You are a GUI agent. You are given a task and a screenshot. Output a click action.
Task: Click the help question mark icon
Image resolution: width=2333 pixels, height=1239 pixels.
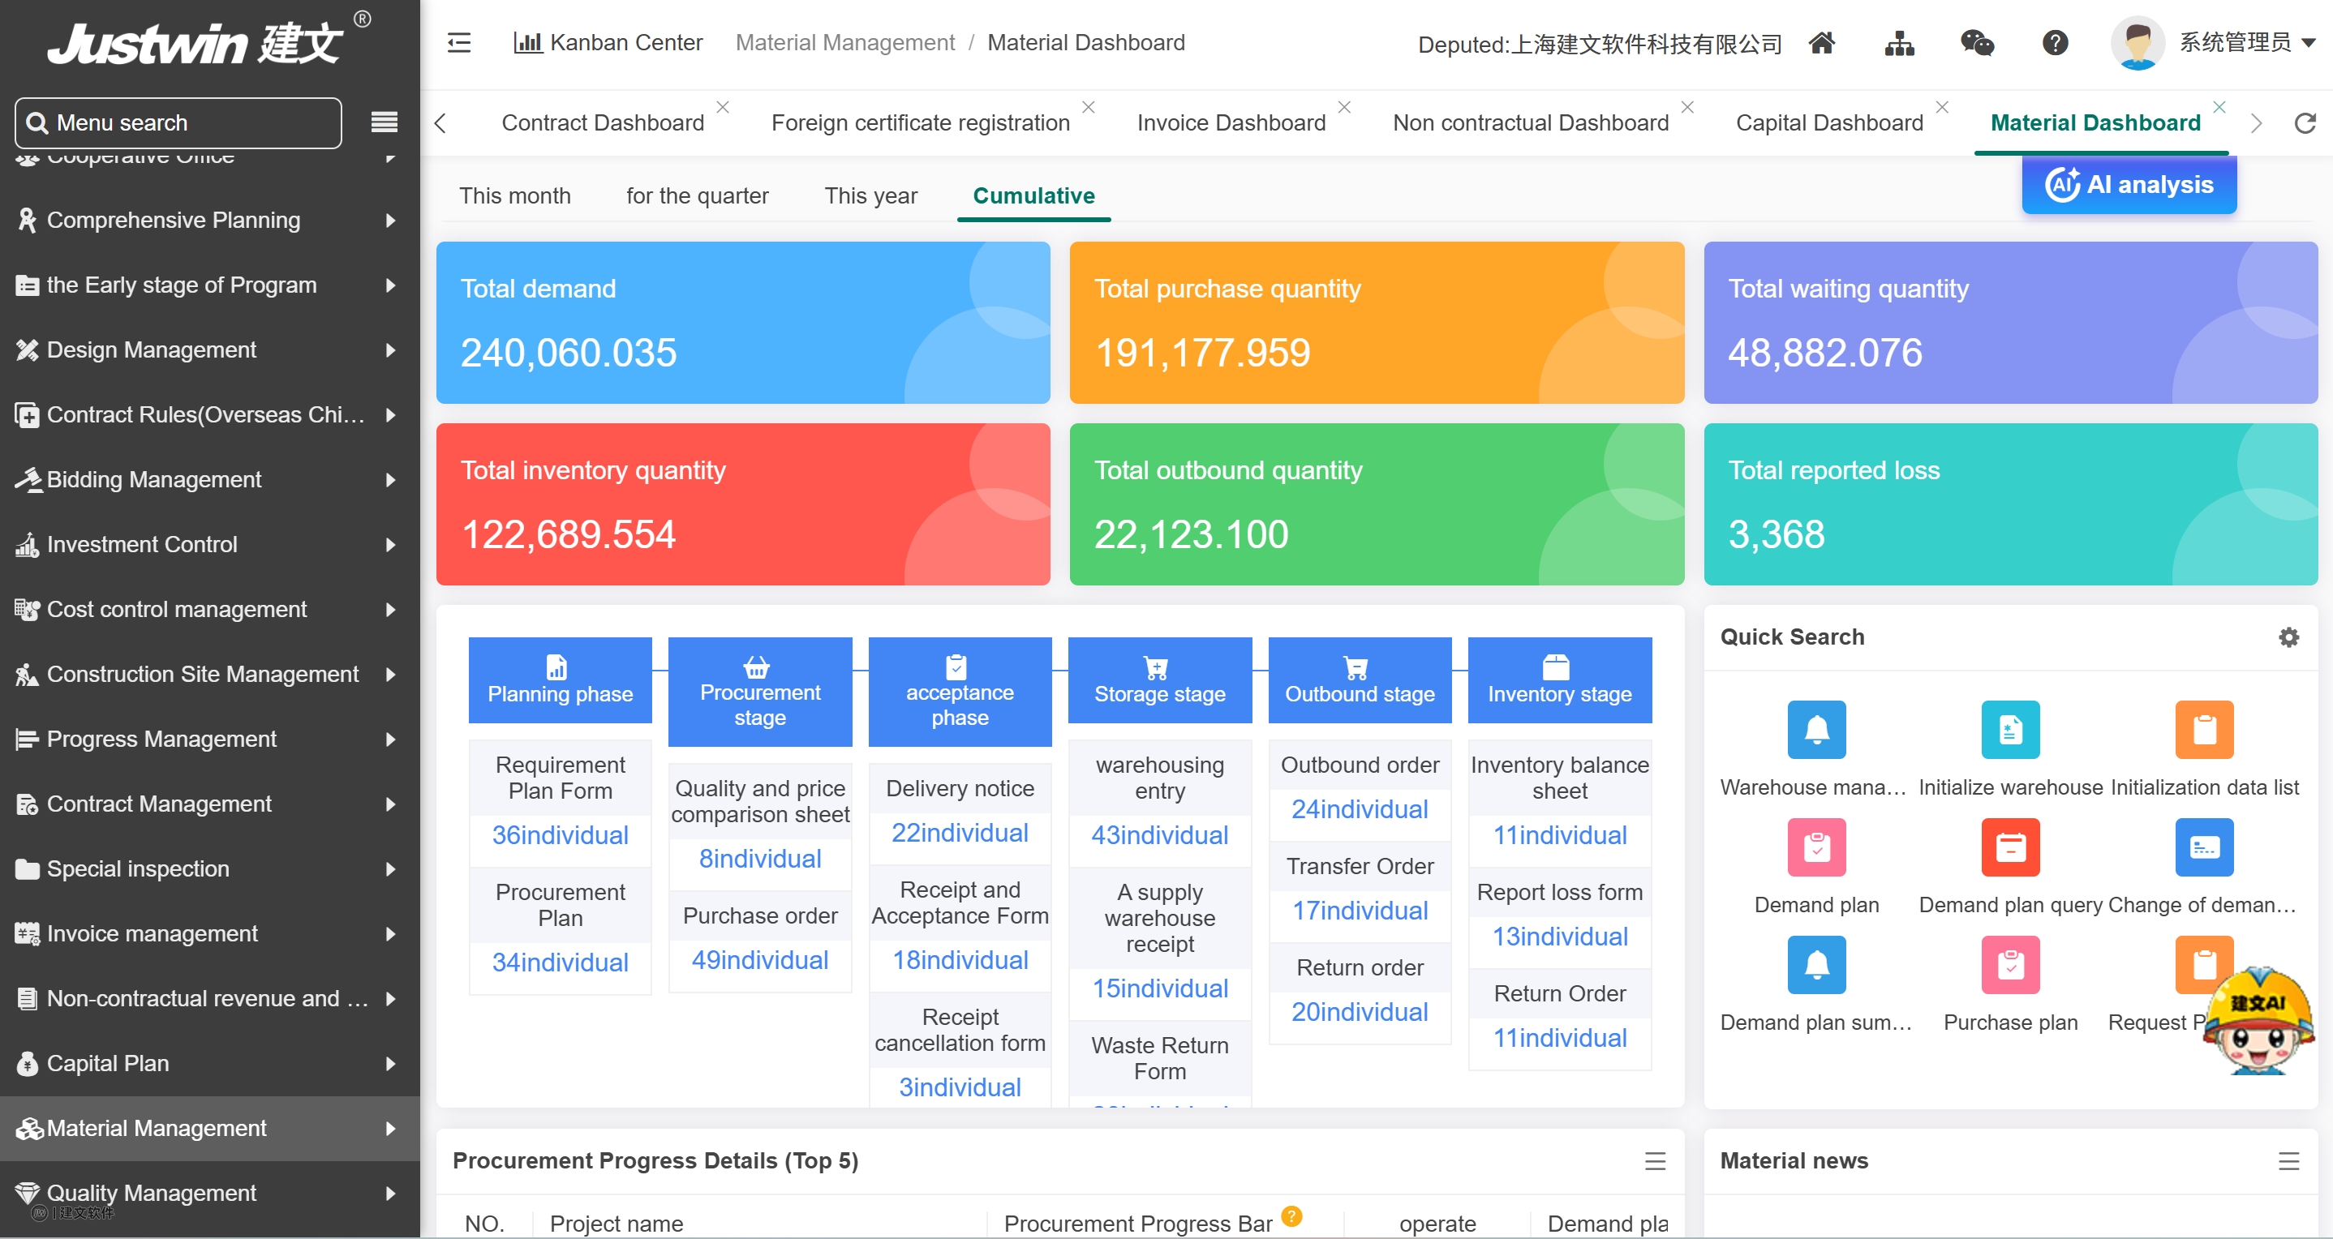[x=2055, y=42]
